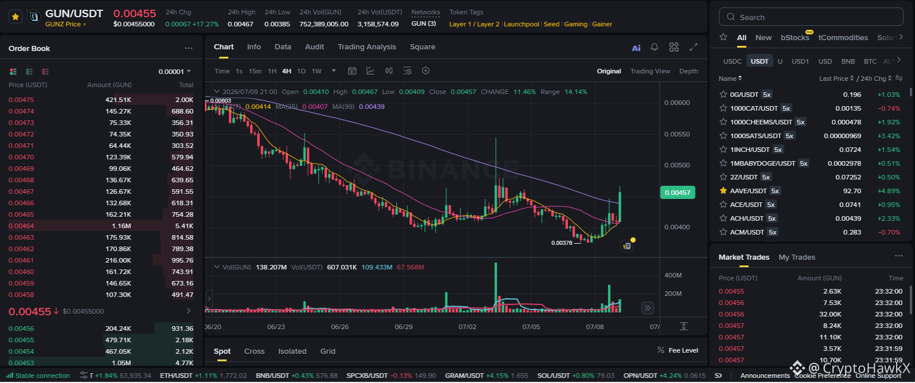
Task: Open the calendar date-jump tool
Action: tap(352, 71)
